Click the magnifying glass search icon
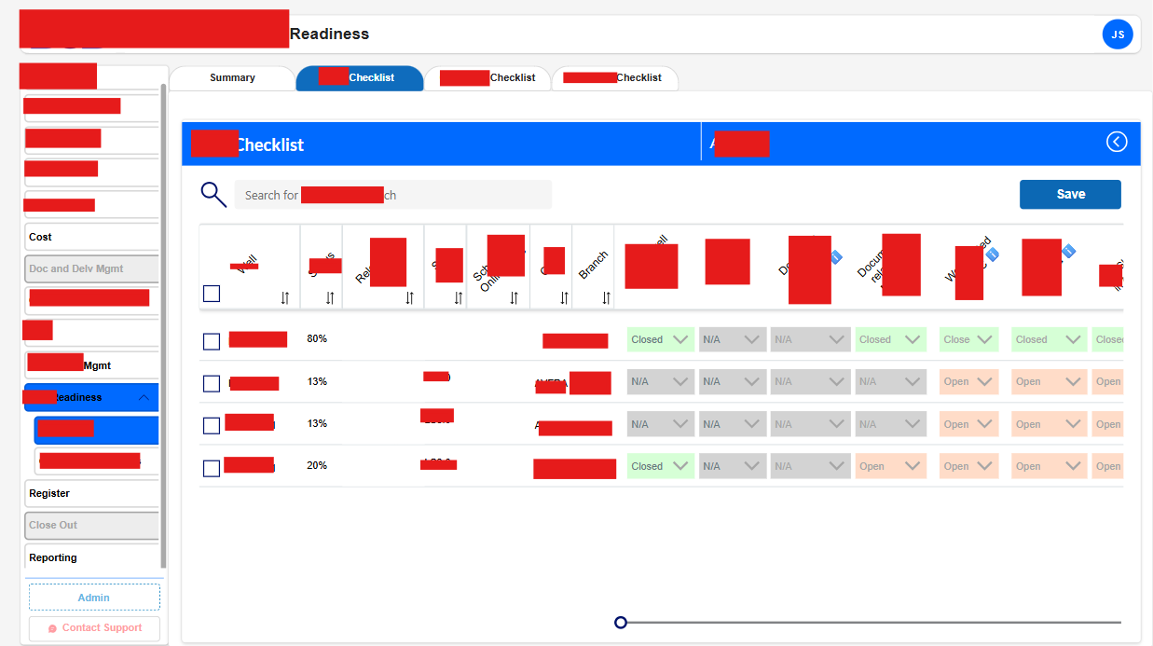Viewport: 1153px width, 646px height. pyautogui.click(x=213, y=194)
